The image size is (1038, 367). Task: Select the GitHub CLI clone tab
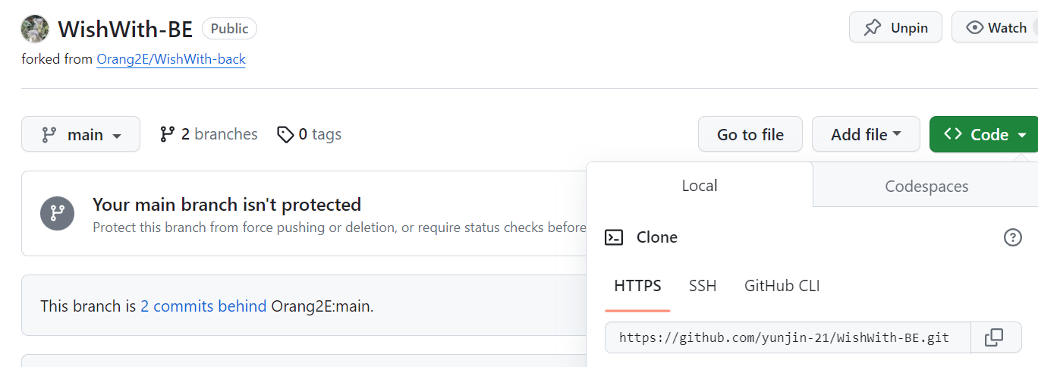click(782, 286)
